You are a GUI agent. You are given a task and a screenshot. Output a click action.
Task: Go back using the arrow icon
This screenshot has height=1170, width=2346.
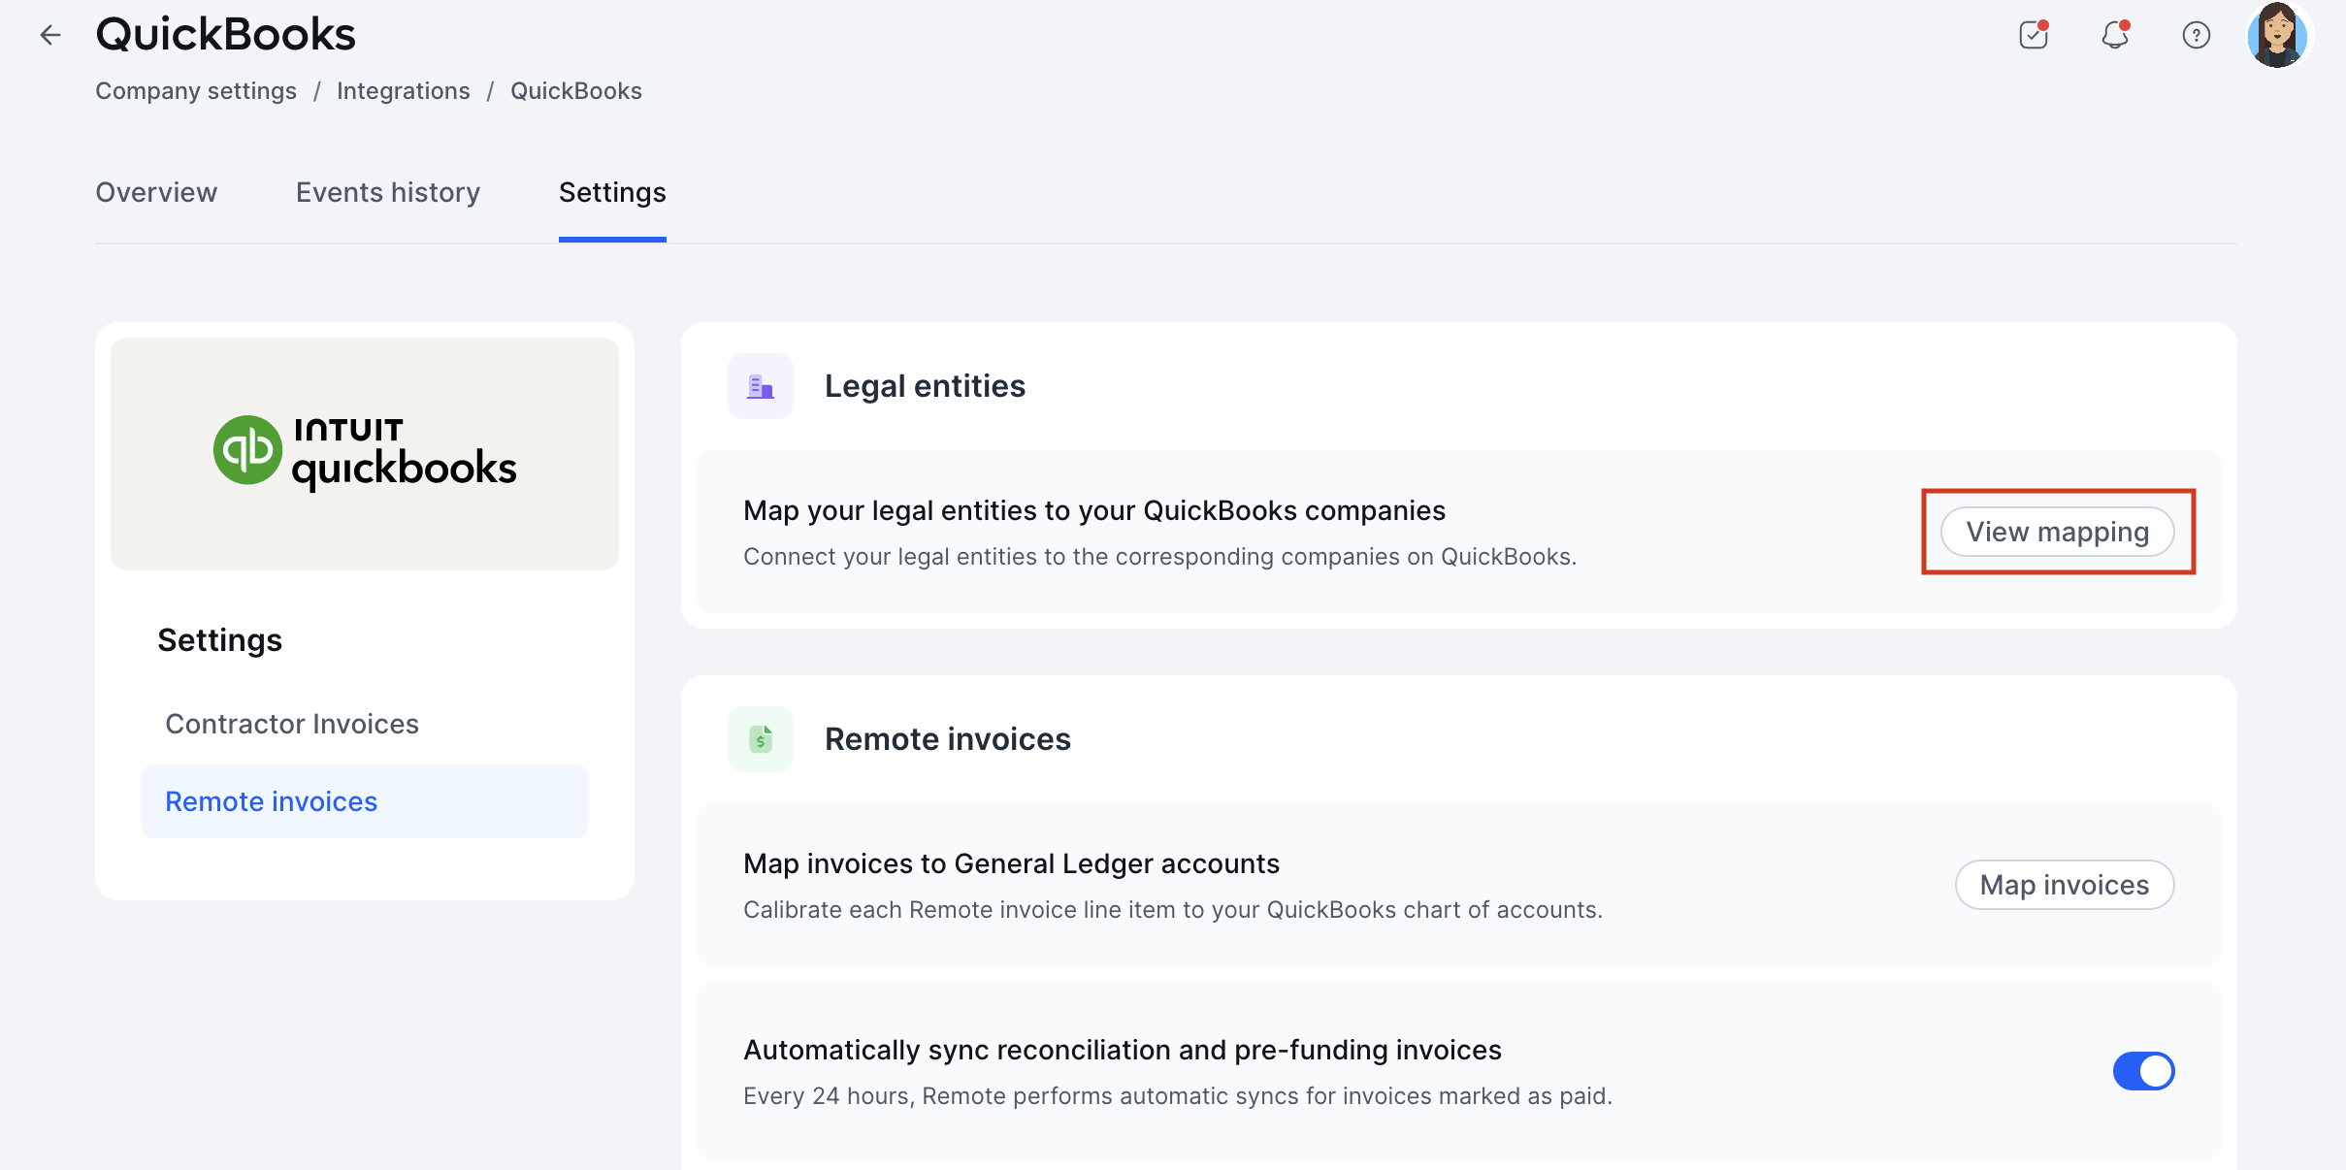(50, 36)
